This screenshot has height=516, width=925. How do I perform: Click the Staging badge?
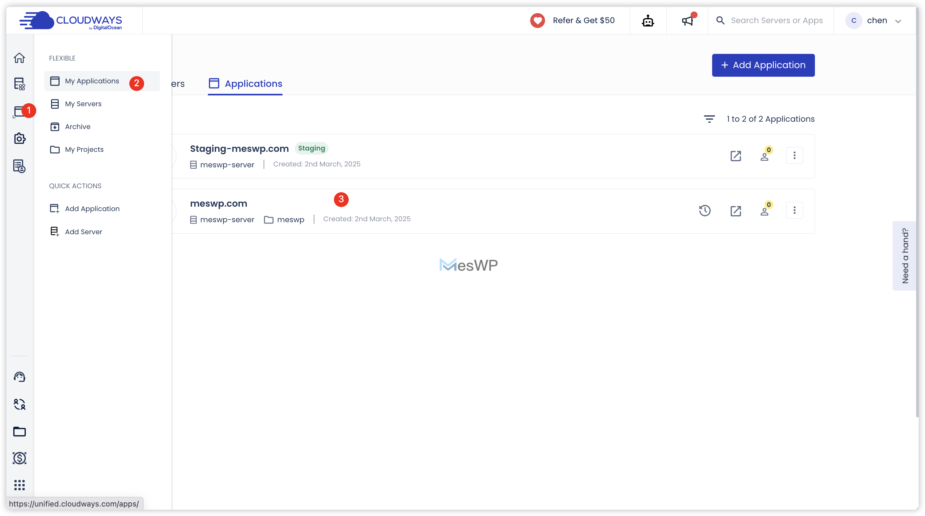click(x=311, y=148)
